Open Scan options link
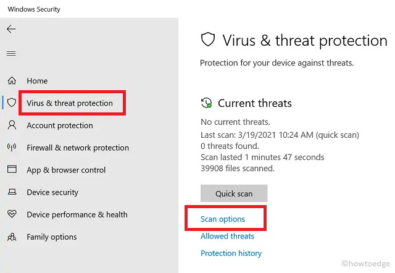Viewport: 395px width, 273px height. tap(223, 219)
